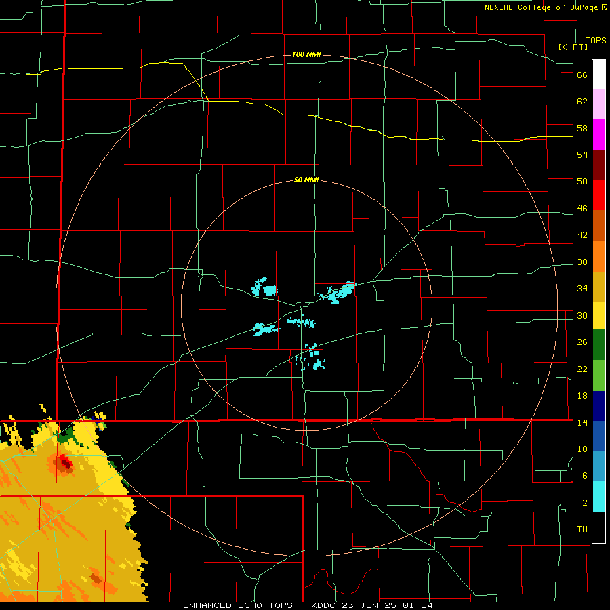Click the NEXLAB-College of DuPage label

pyautogui.click(x=545, y=7)
